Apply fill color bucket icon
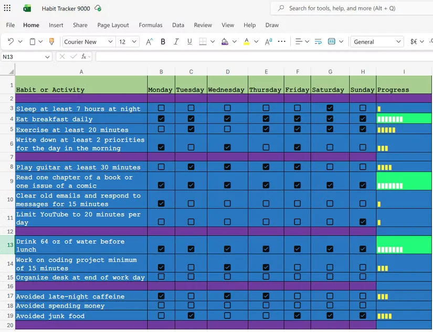433x332 pixels. pyautogui.click(x=225, y=41)
